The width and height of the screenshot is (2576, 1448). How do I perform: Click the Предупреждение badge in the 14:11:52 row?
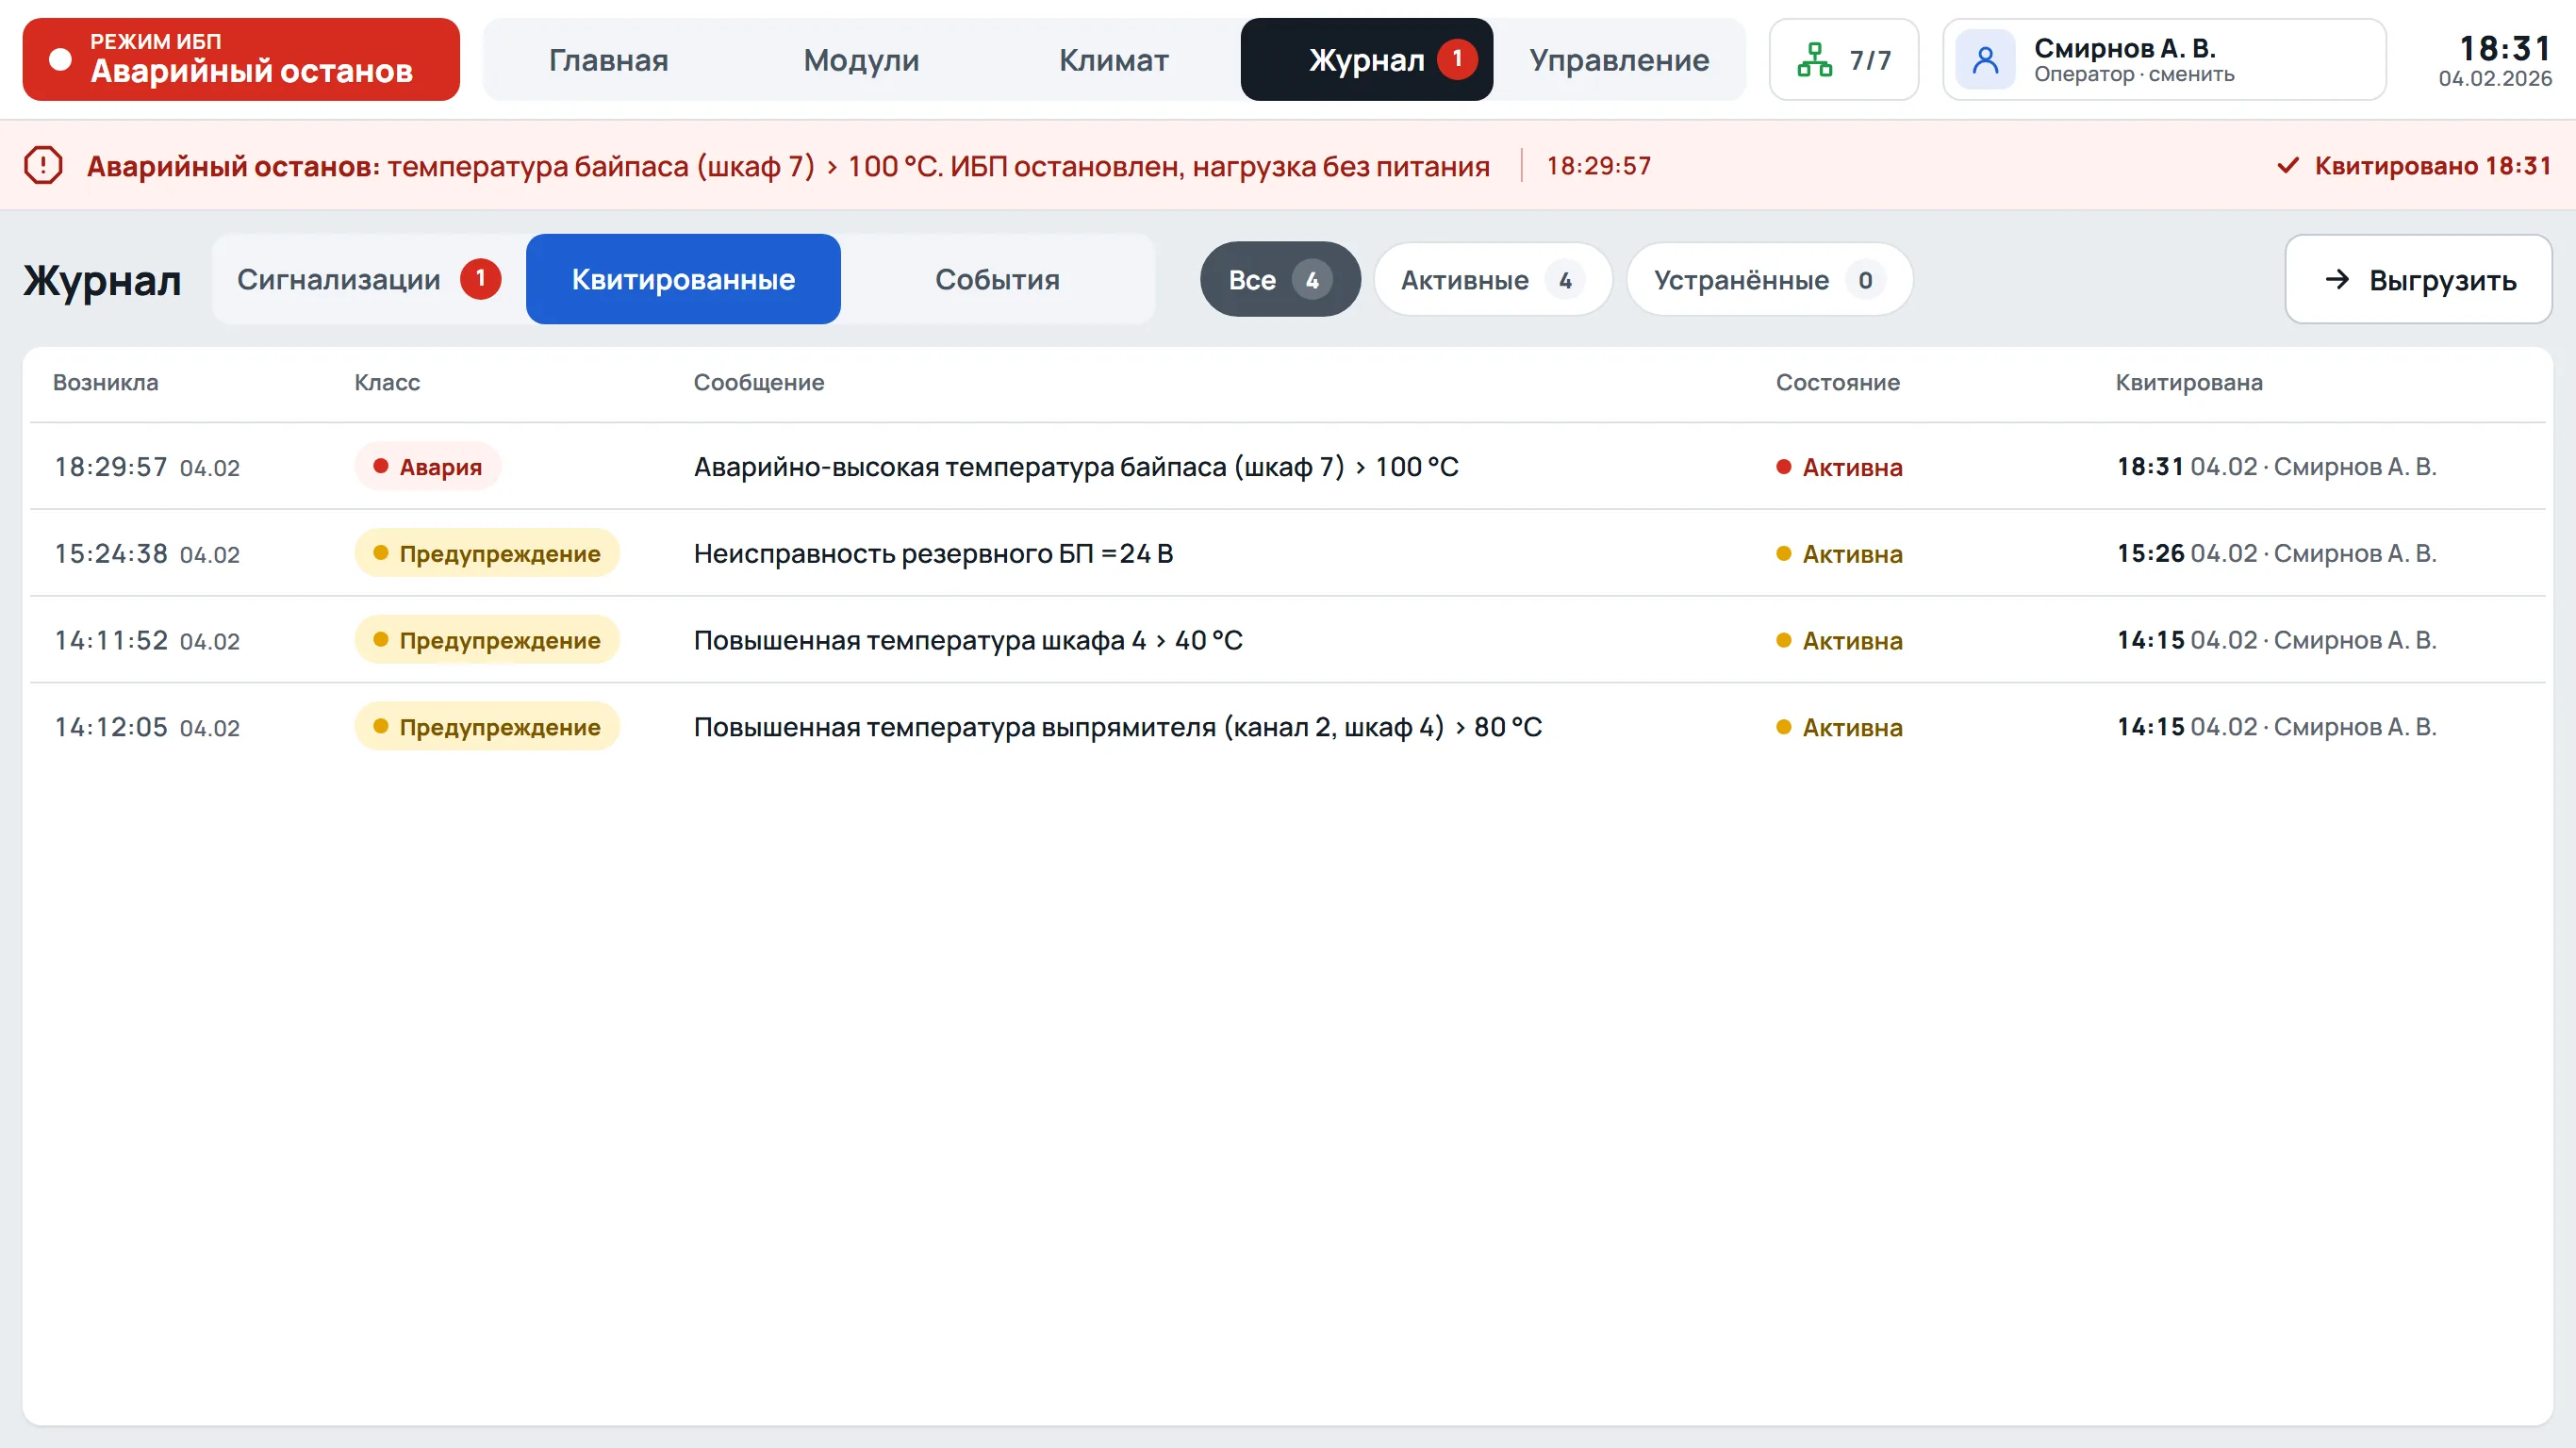point(486,640)
